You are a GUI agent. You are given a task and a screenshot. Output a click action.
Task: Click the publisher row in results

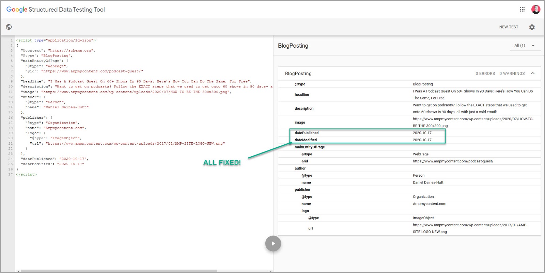coord(409,190)
